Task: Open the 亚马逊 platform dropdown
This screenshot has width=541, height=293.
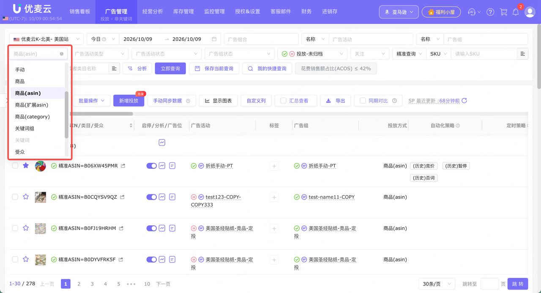Action: click(x=399, y=12)
